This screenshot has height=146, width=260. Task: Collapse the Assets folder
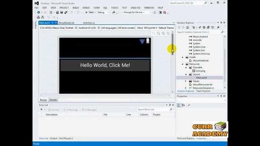(x=183, y=57)
